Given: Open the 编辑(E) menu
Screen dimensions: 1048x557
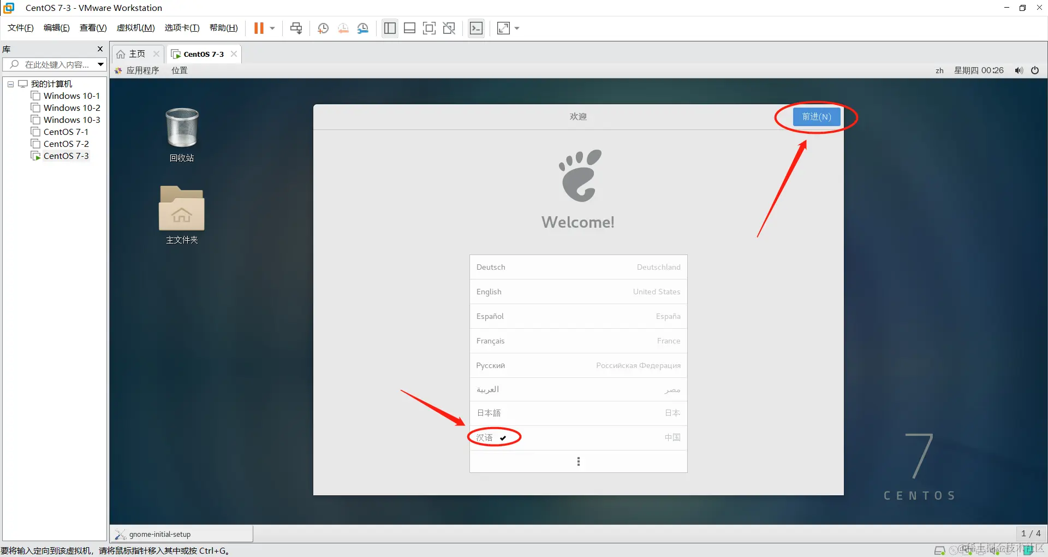Looking at the screenshot, I should click(x=57, y=28).
